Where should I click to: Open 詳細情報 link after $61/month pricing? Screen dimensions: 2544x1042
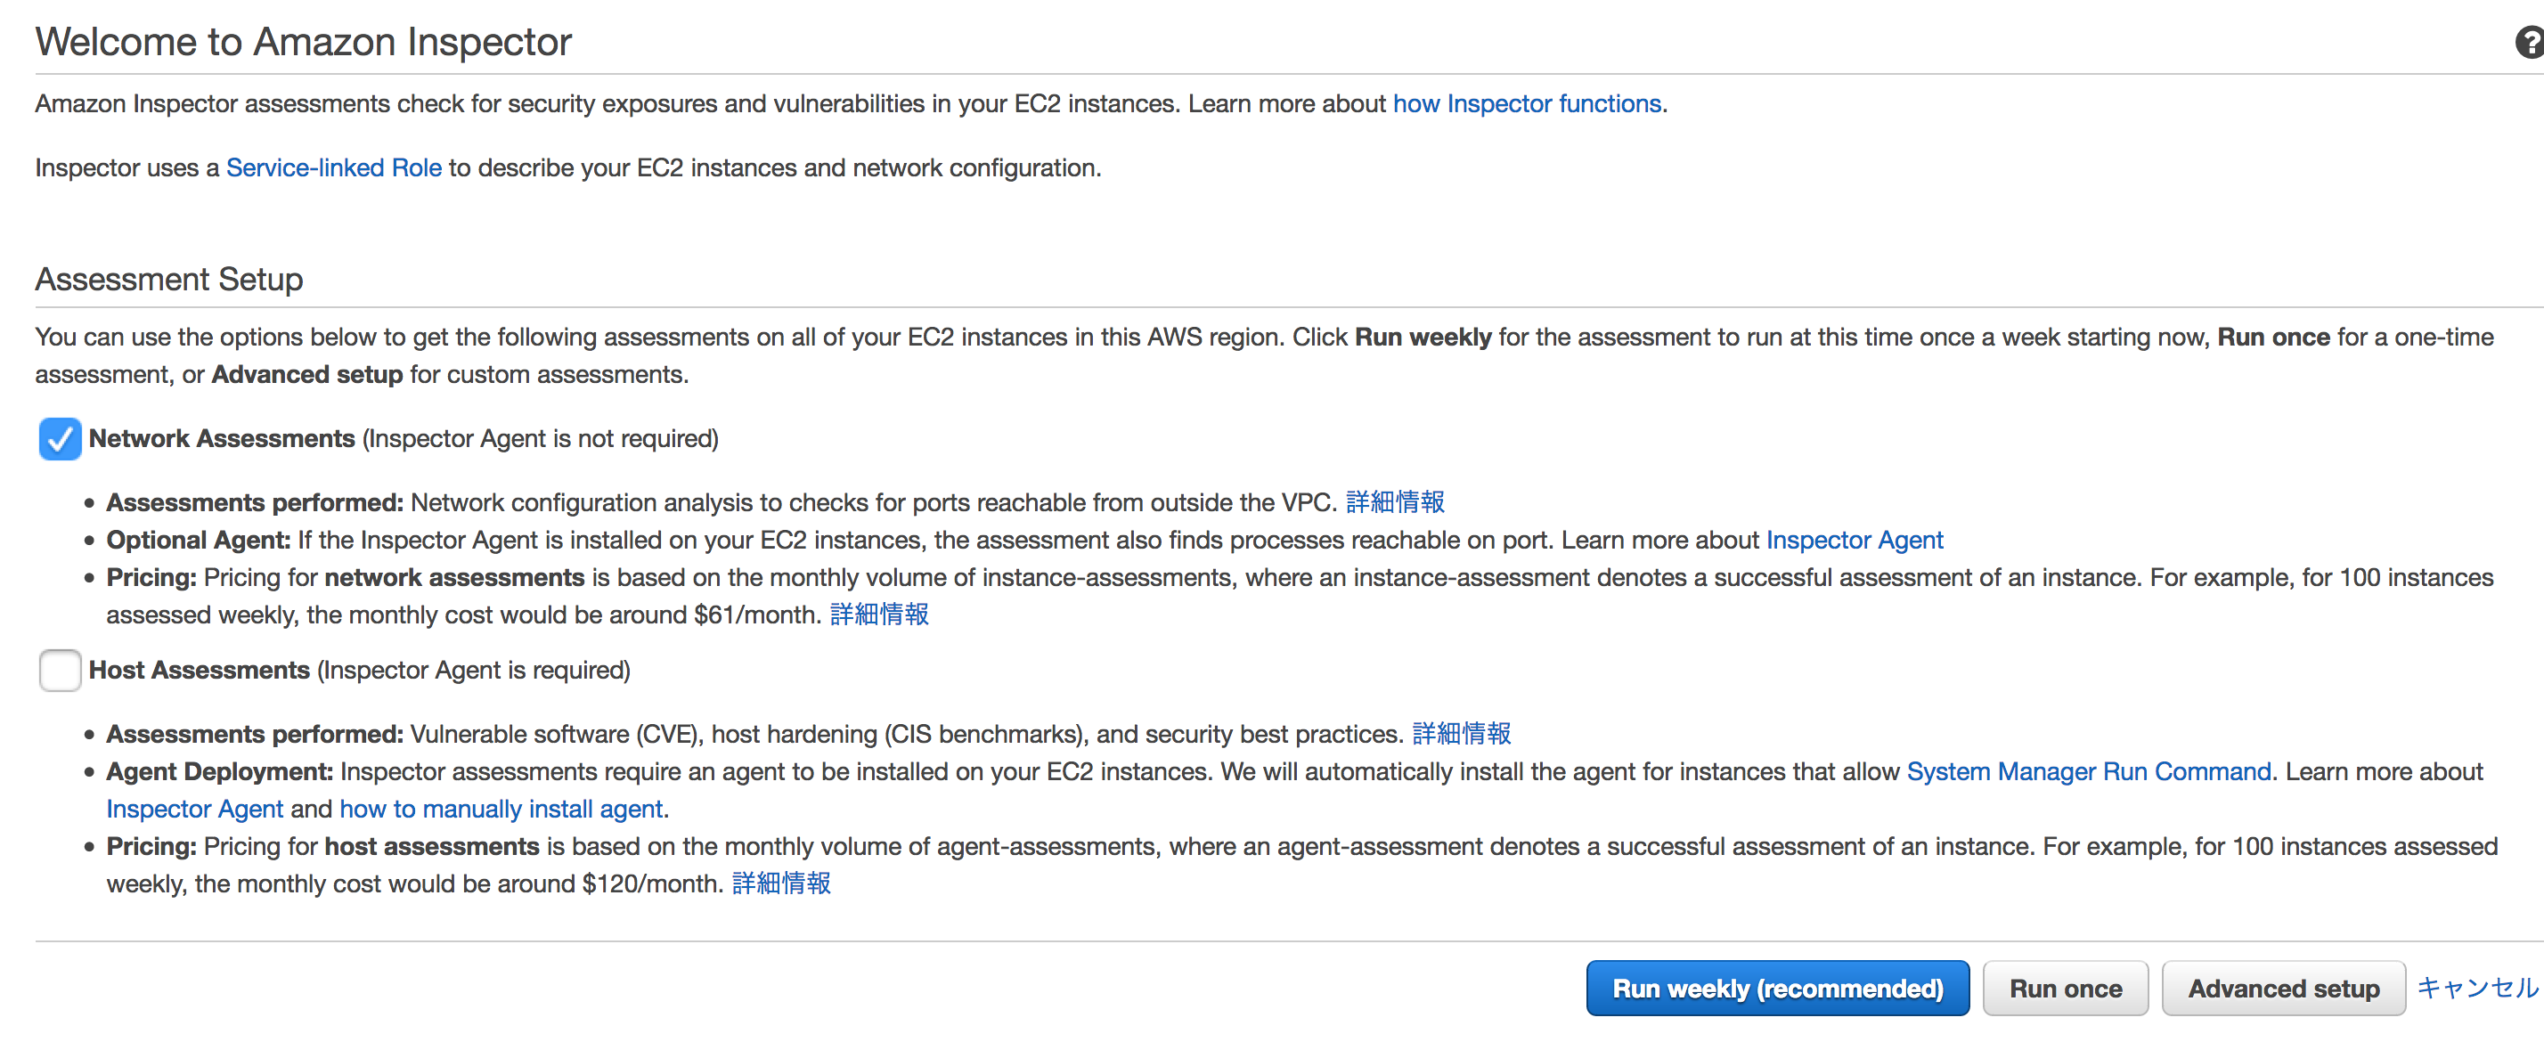tap(879, 615)
